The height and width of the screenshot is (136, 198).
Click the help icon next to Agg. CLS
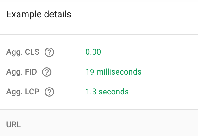click(49, 52)
